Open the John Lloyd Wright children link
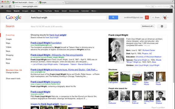 (x=142, y=65)
